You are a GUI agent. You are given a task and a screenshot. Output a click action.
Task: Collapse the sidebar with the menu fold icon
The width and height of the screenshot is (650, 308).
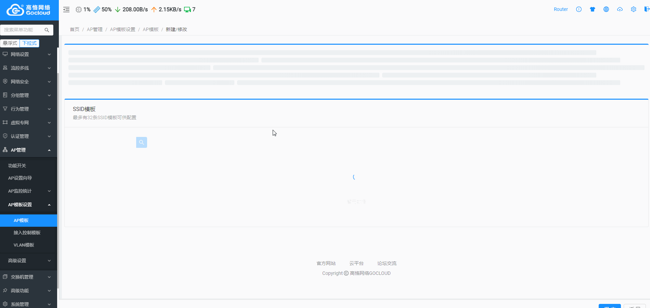point(66,10)
